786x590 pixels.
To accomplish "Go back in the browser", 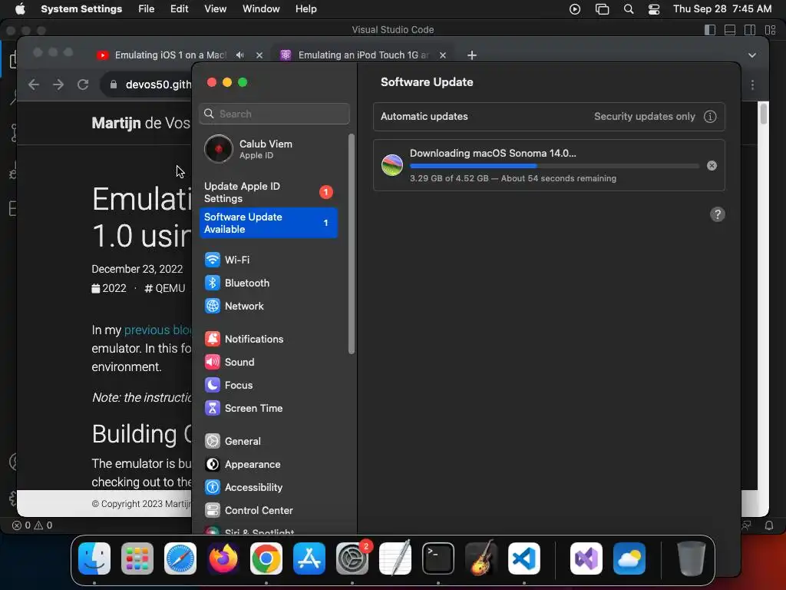I will click(34, 85).
